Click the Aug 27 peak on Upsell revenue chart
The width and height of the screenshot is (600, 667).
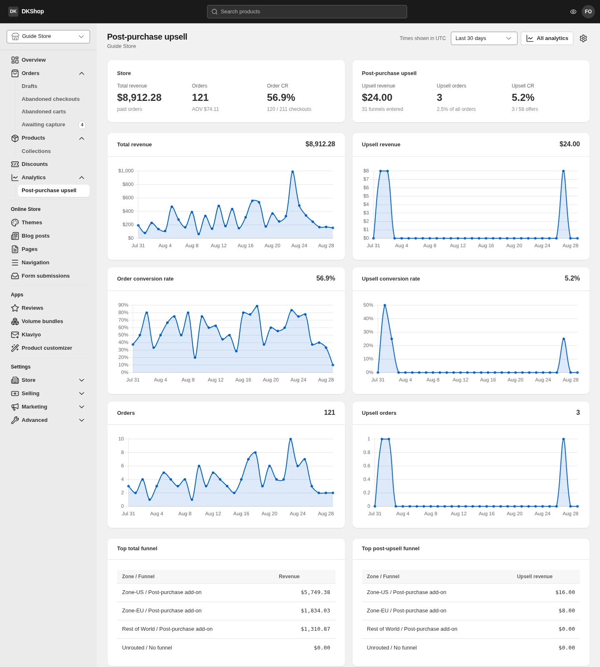(563, 171)
